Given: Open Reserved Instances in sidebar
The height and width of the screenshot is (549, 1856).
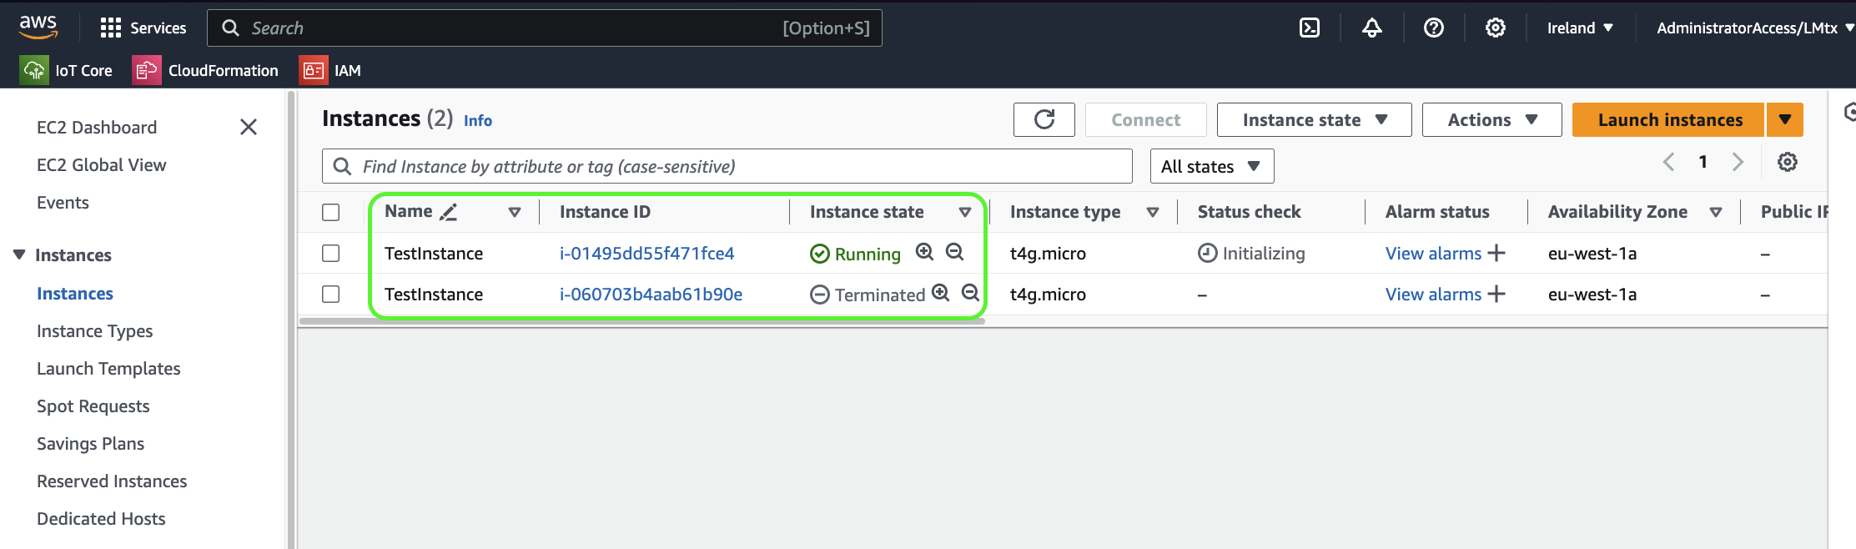Looking at the screenshot, I should point(112,481).
